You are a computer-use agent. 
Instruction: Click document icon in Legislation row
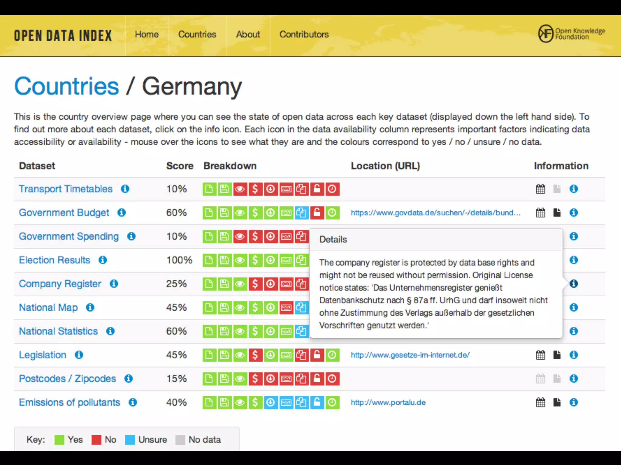pos(557,355)
